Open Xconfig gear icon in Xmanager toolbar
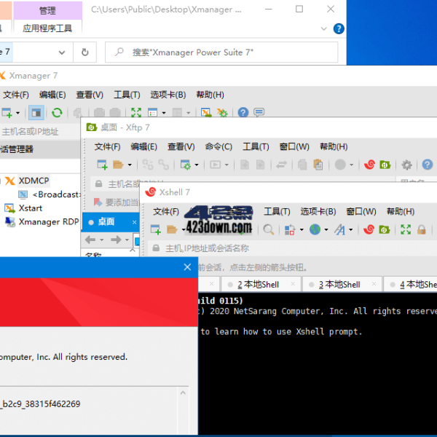The height and width of the screenshot is (437, 437). (222, 113)
